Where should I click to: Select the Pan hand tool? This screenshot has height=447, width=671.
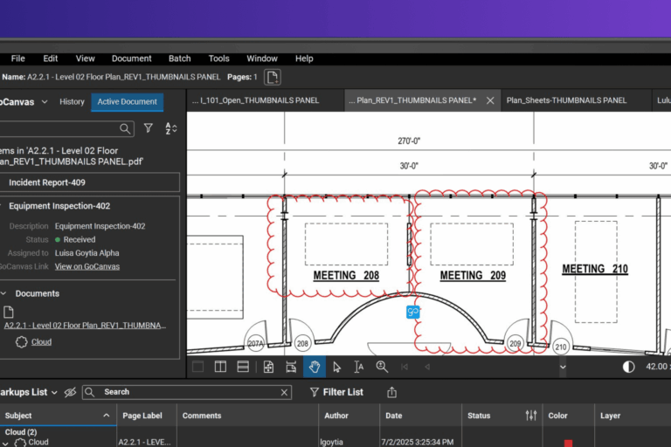click(x=315, y=367)
